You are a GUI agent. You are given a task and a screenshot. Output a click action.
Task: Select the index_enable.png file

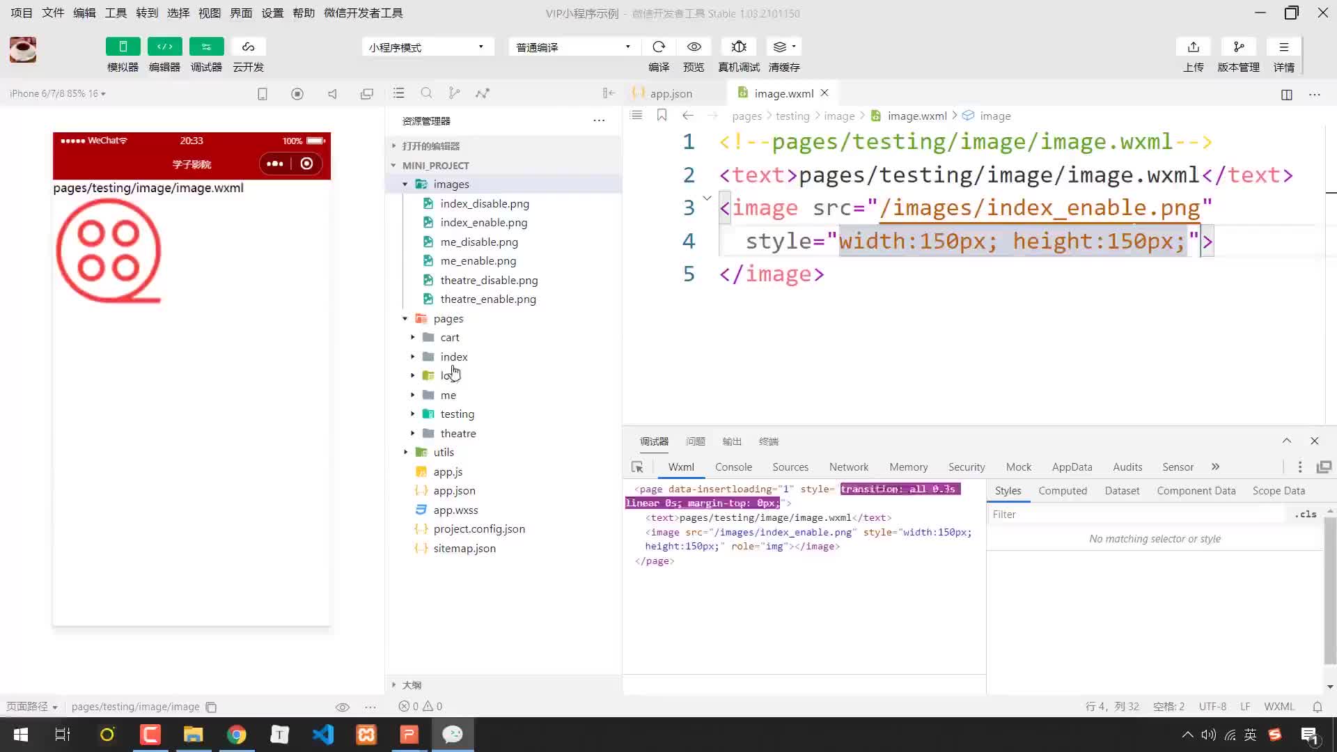click(484, 221)
